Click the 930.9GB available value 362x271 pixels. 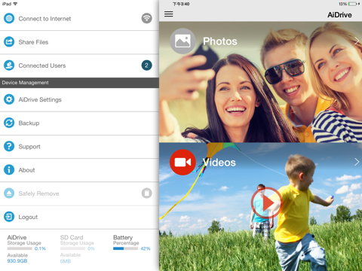click(x=17, y=261)
